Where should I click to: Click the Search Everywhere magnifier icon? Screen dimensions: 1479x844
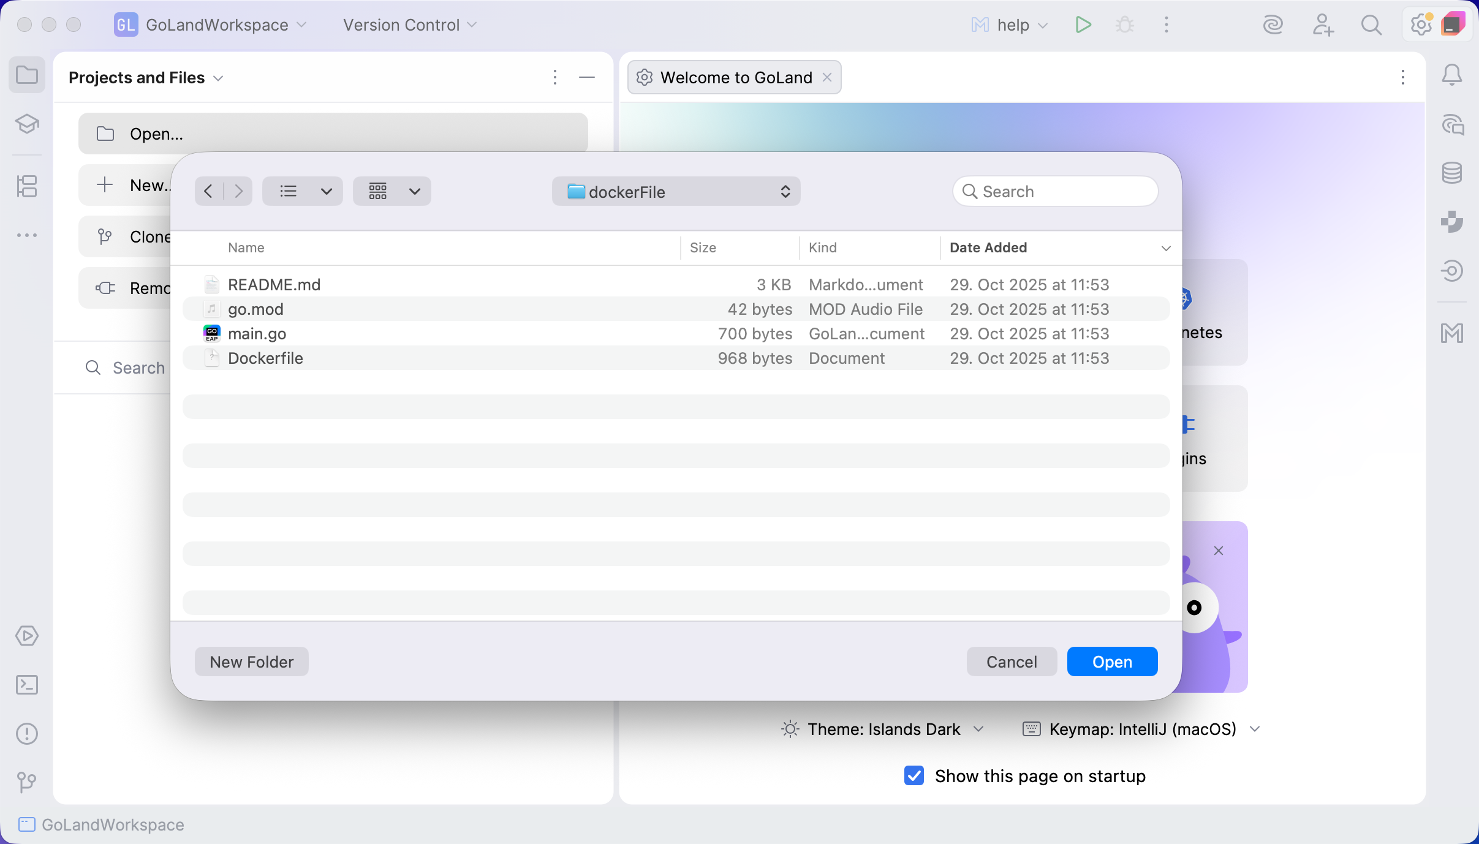click(1371, 25)
